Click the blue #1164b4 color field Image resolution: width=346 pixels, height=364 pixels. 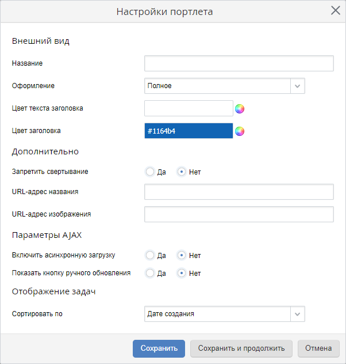[189, 131]
